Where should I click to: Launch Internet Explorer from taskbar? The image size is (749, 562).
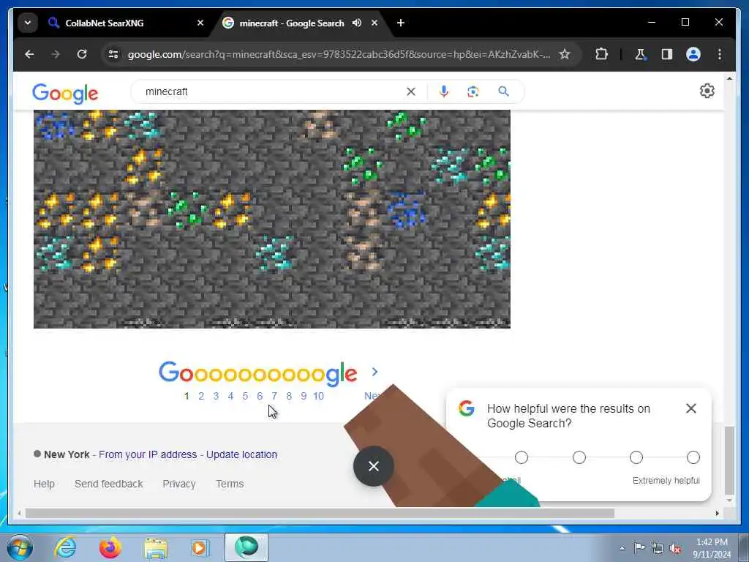click(x=65, y=547)
